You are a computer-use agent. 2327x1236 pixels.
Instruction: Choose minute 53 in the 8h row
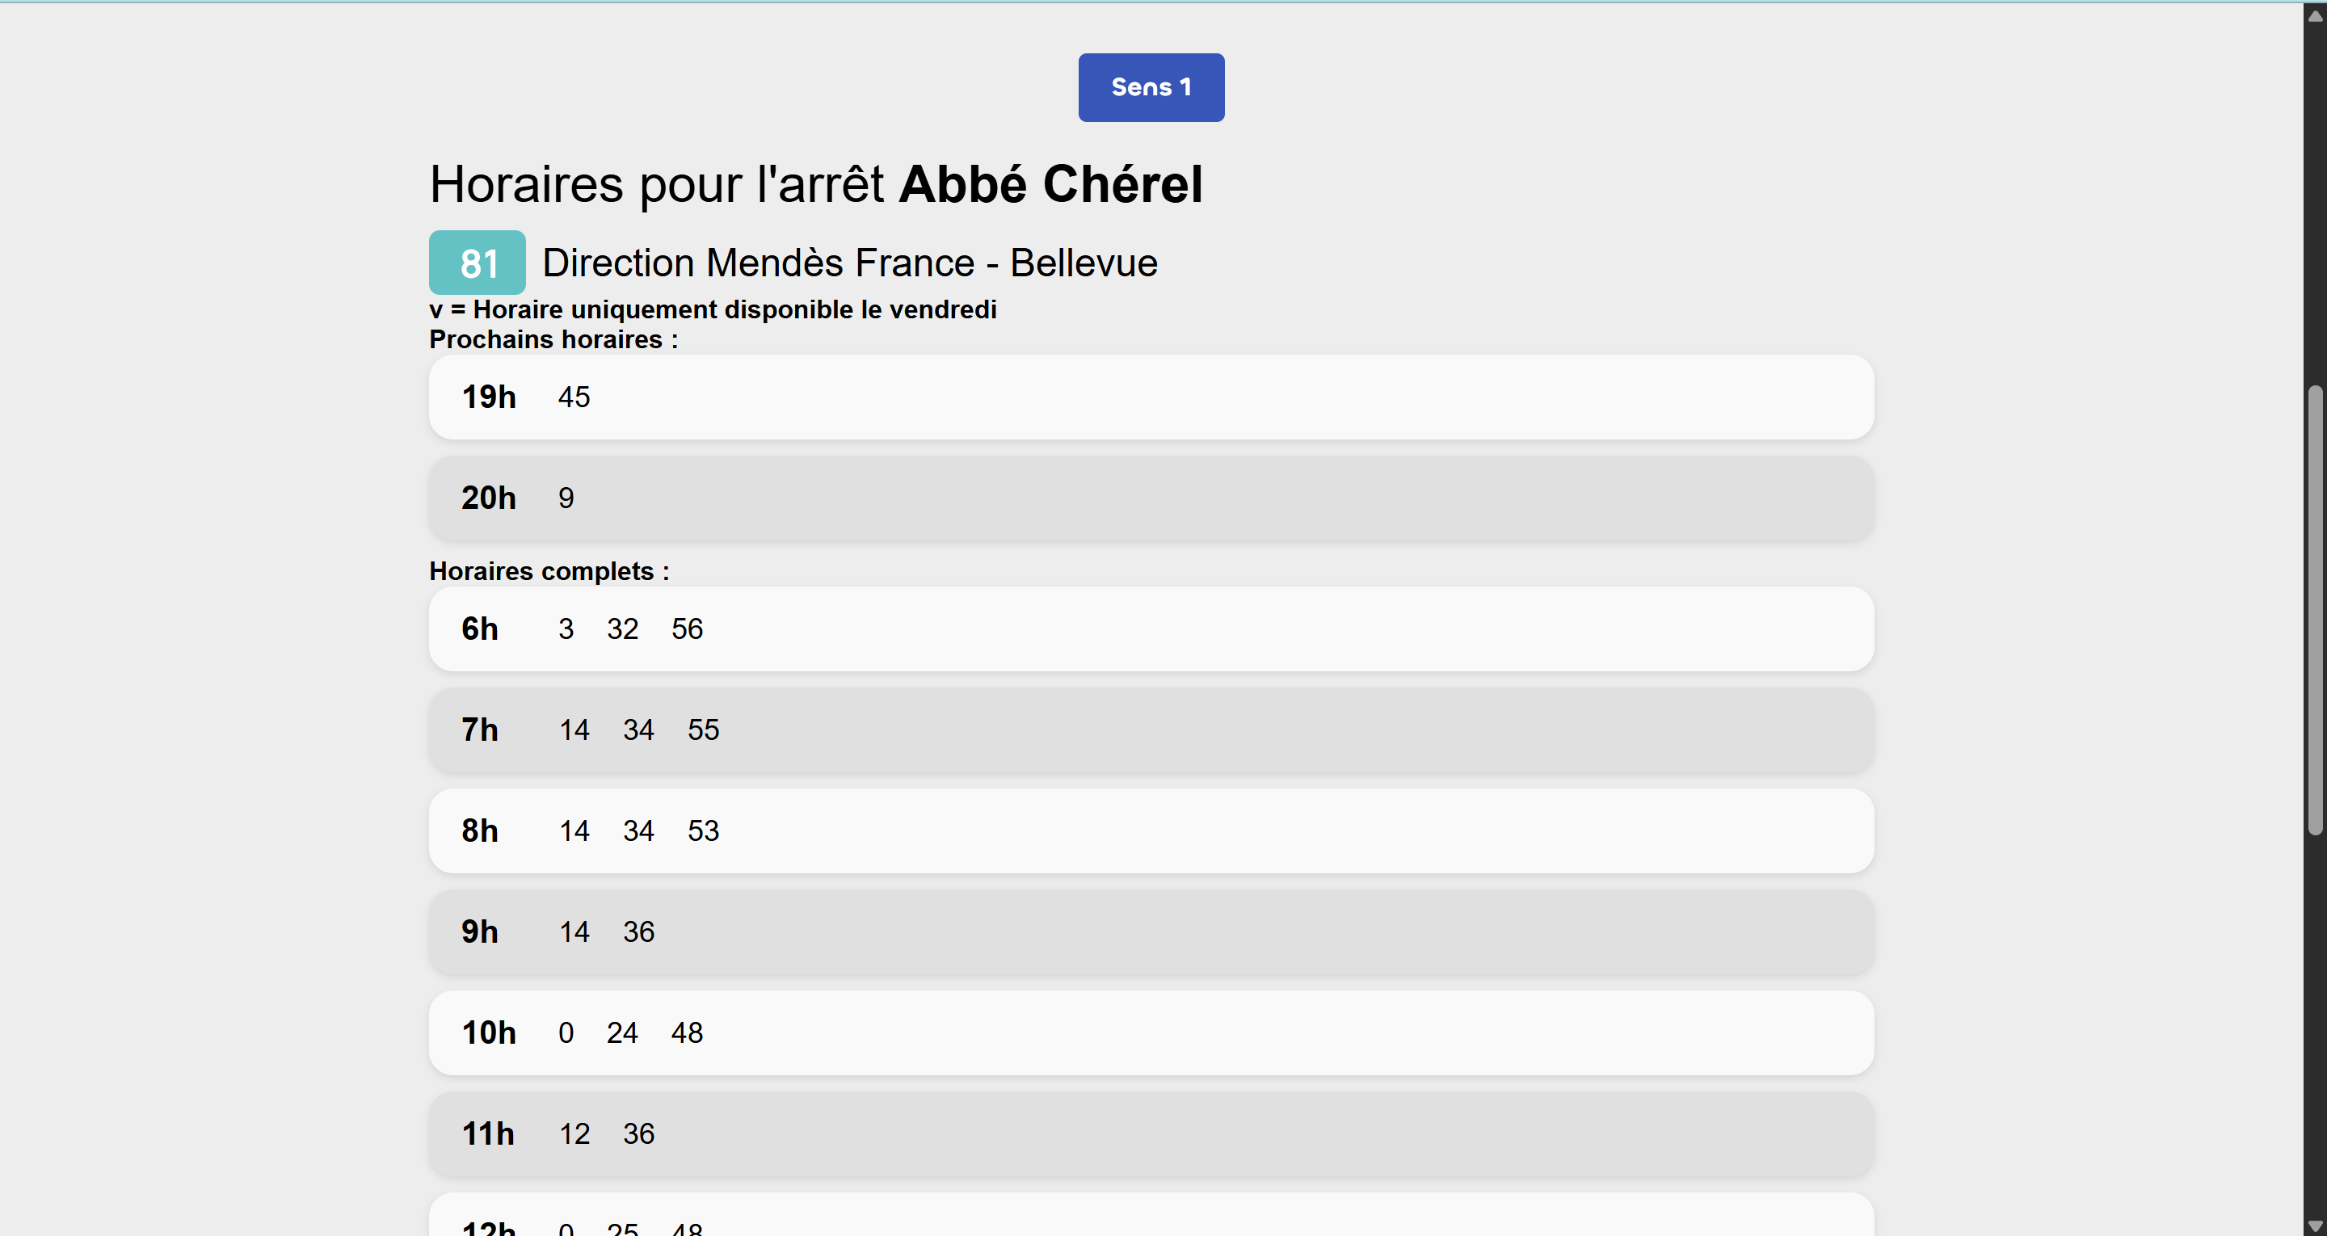703,831
